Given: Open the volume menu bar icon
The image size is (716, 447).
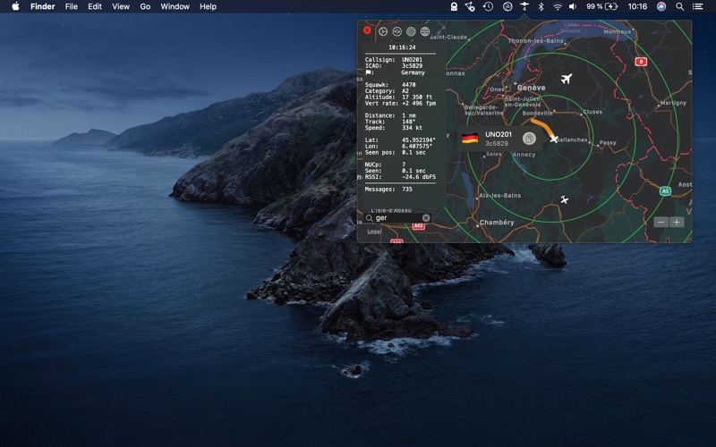Looking at the screenshot, I should (x=573, y=6).
